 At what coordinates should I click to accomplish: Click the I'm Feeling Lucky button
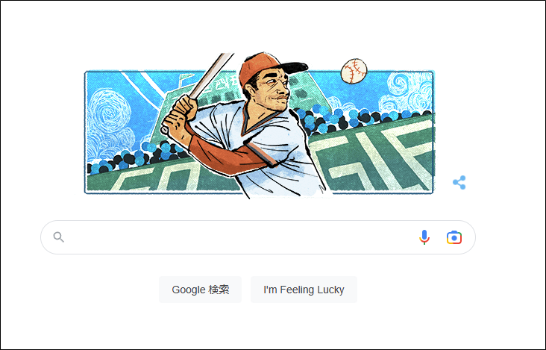[304, 290]
